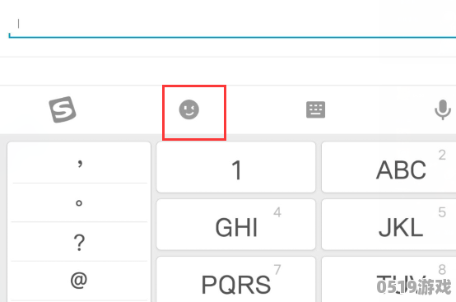Select the GHI key
This screenshot has width=456, height=302.
(236, 225)
